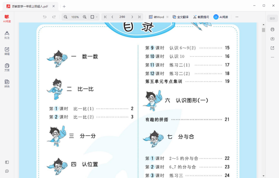Screen dimensions: 279x178
Task: Zoom in on the page
Action: [x=84, y=17]
